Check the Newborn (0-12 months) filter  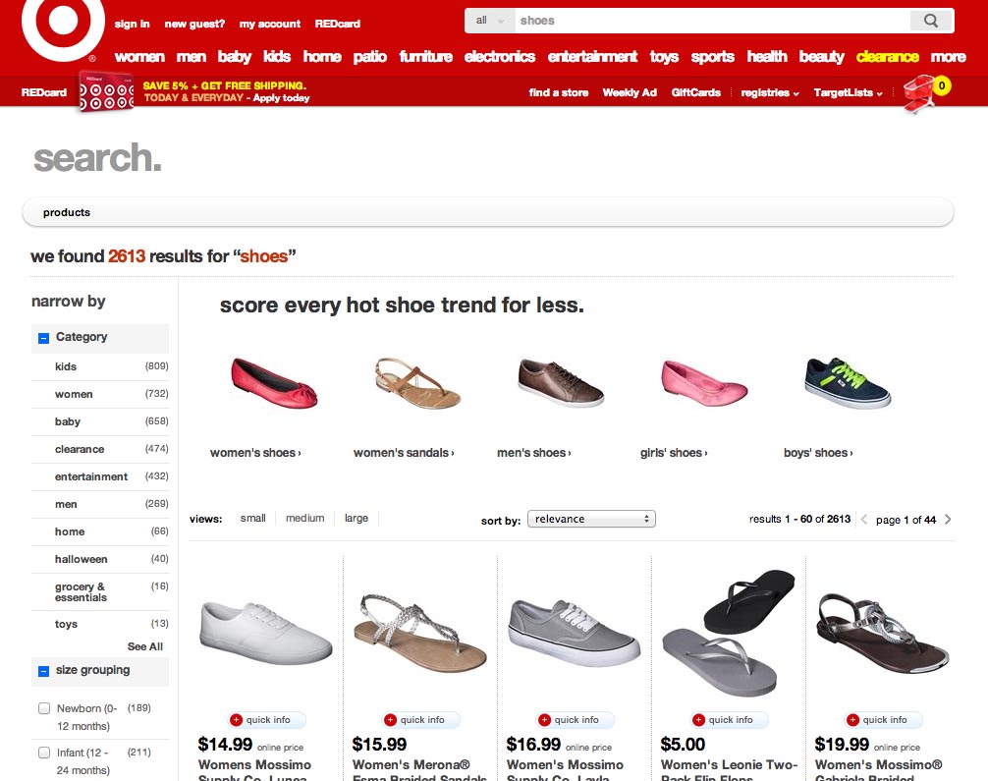(x=43, y=708)
